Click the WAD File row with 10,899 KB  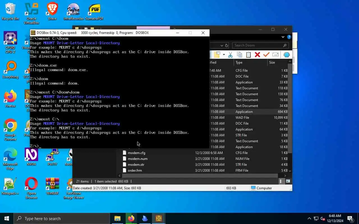(x=249, y=118)
